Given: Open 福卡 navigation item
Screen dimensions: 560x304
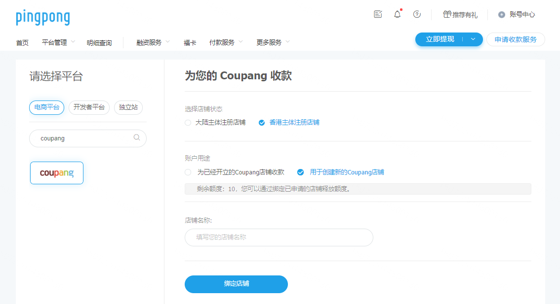Looking at the screenshot, I should tap(190, 43).
